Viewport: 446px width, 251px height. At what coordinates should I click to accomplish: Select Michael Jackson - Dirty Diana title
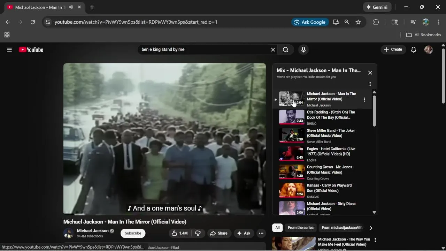pyautogui.click(x=331, y=206)
